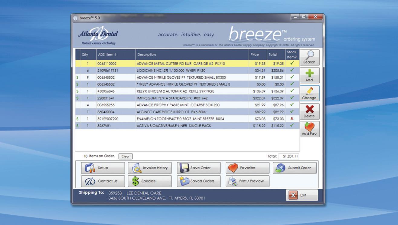The width and height of the screenshot is (398, 225).
Task: Select the Qty column header
Action: [88, 55]
